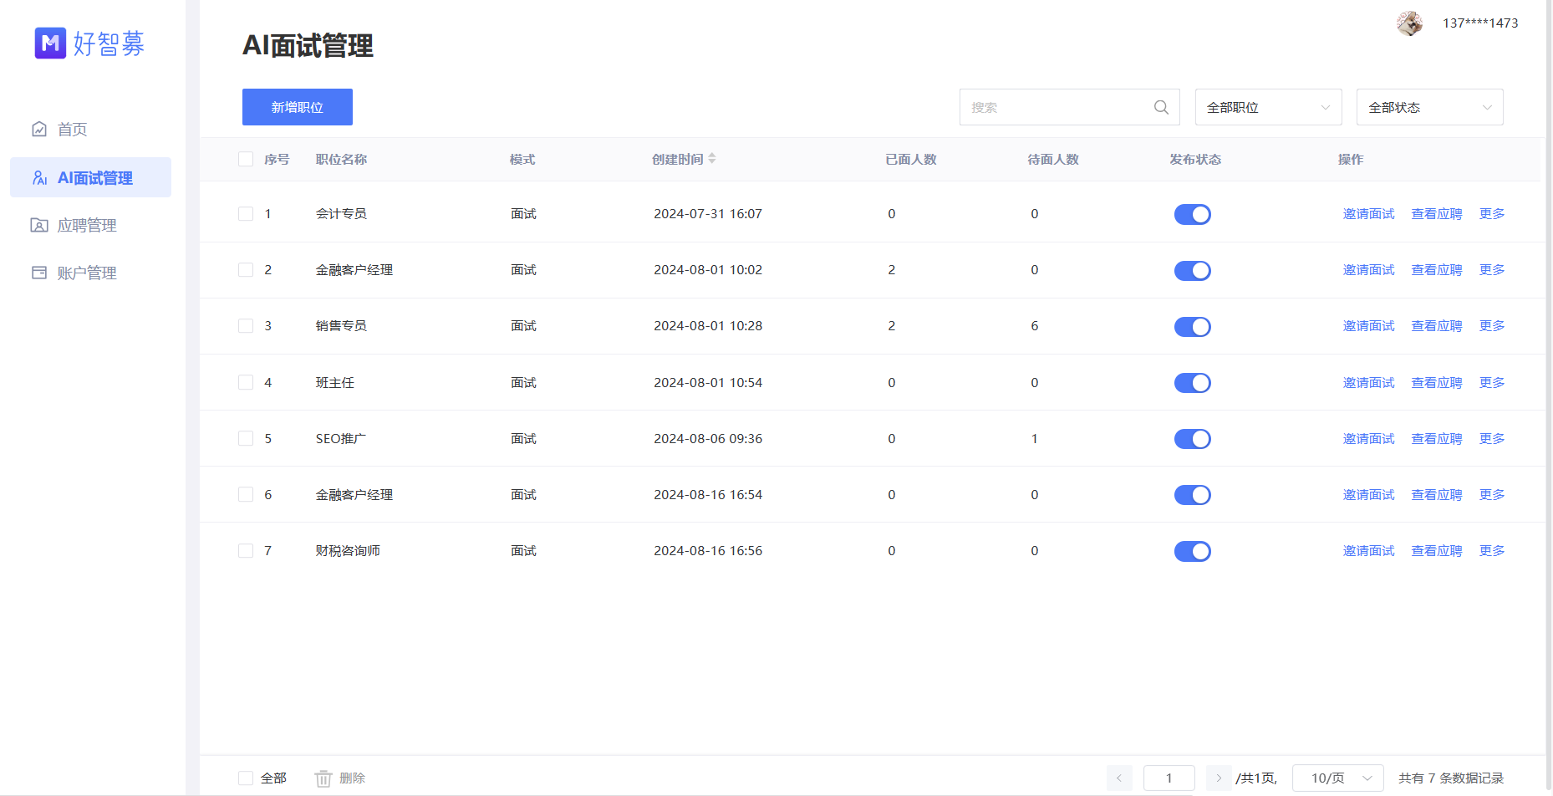Go to 应聘管理 menu item
The width and height of the screenshot is (1553, 796).
tap(87, 225)
